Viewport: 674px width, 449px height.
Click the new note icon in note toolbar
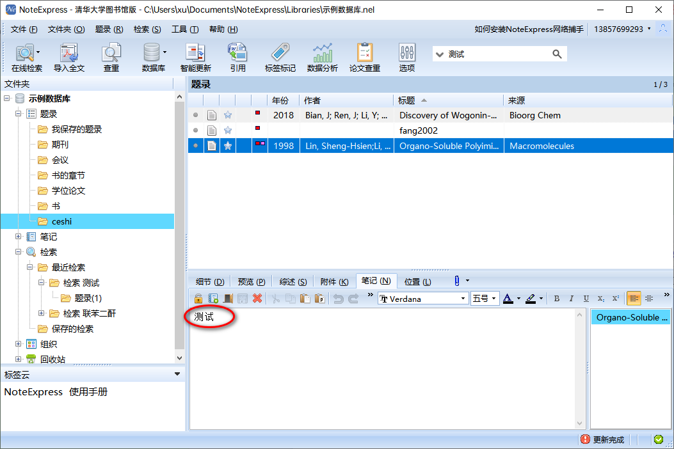click(213, 298)
